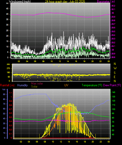Click temperature axis value 110
122x145 pixels.
click(114, 105)
